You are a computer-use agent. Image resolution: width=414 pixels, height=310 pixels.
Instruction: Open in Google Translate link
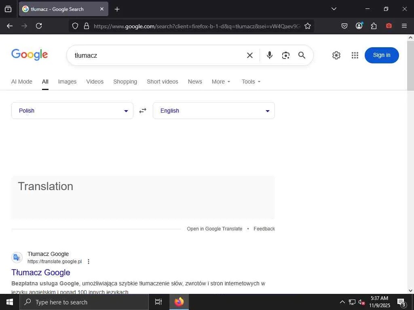(x=214, y=229)
